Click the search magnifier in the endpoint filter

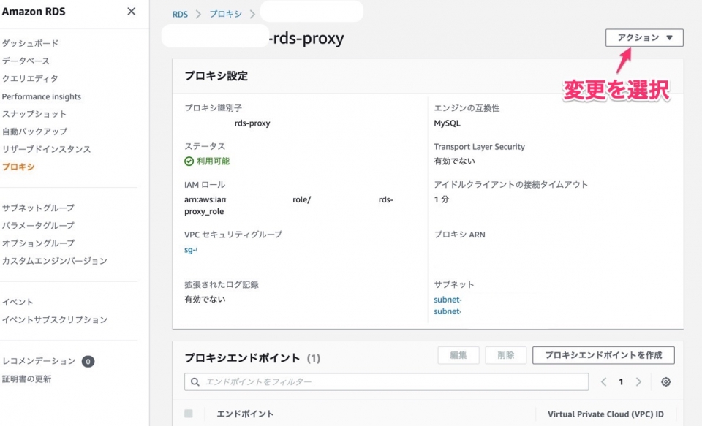(194, 381)
